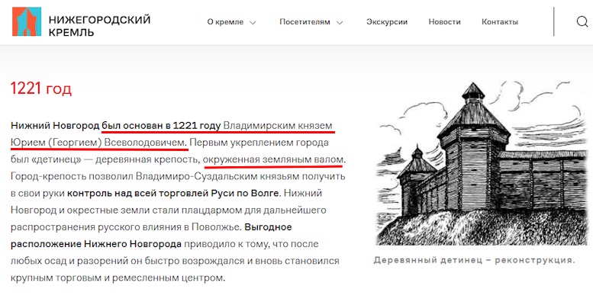Navigate to Контакты
The width and height of the screenshot is (593, 302).
coord(500,22)
